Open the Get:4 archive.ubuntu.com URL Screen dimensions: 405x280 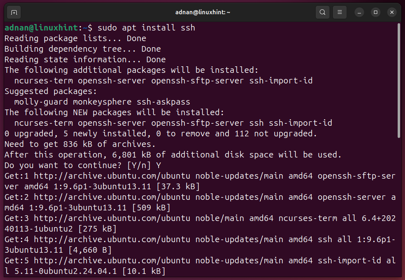(112, 240)
